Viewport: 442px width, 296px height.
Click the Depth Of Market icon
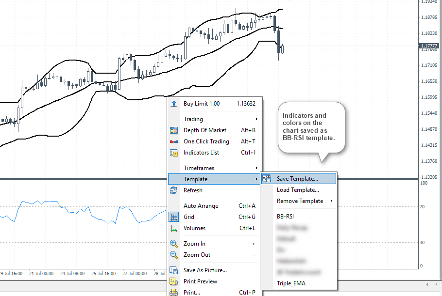coord(174,130)
